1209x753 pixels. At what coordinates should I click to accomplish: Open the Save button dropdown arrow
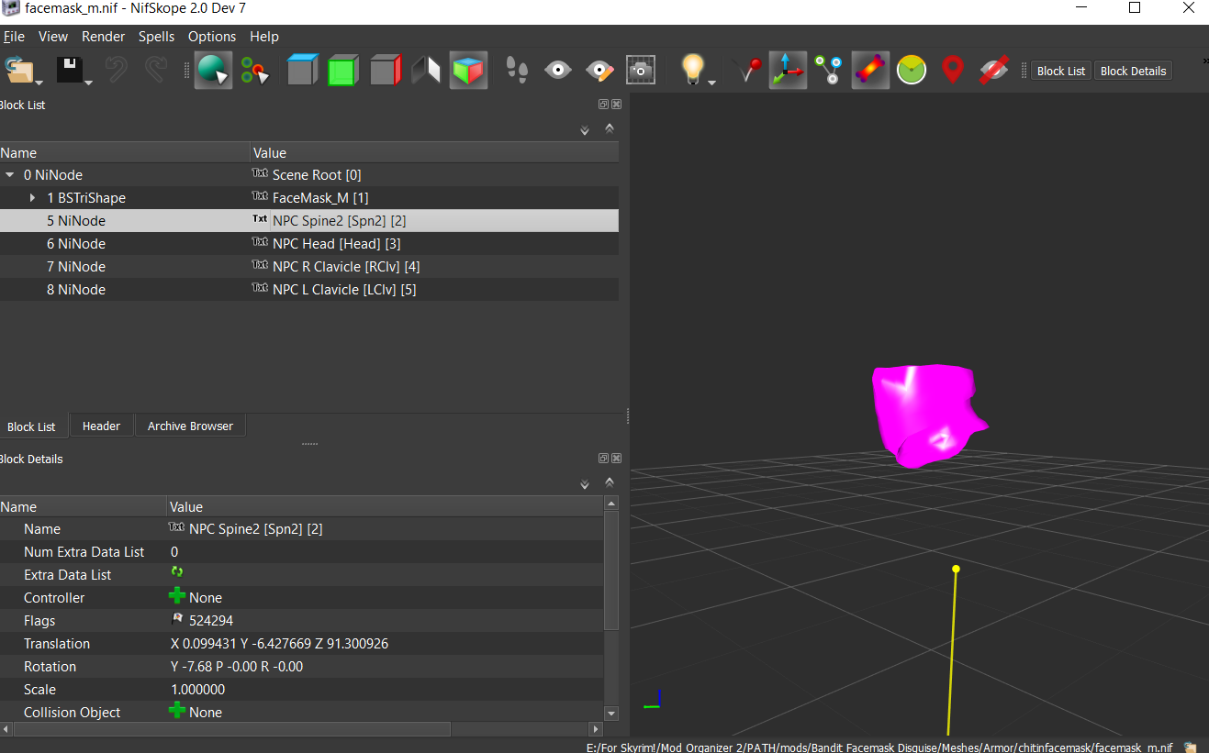pyautogui.click(x=88, y=83)
